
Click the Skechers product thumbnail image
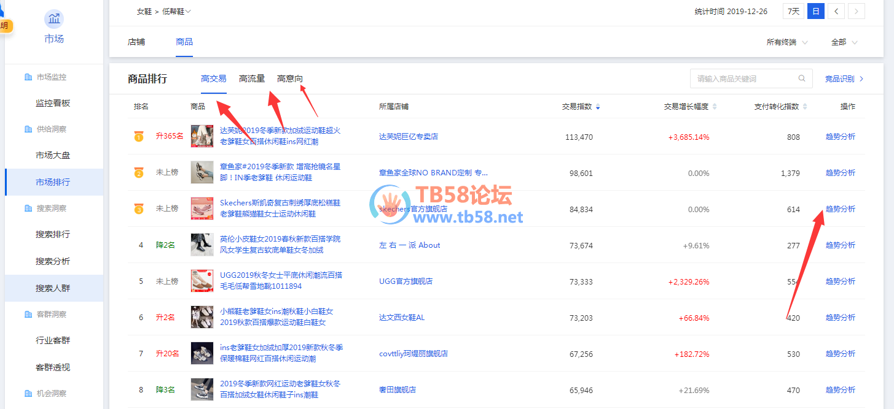[x=202, y=208]
